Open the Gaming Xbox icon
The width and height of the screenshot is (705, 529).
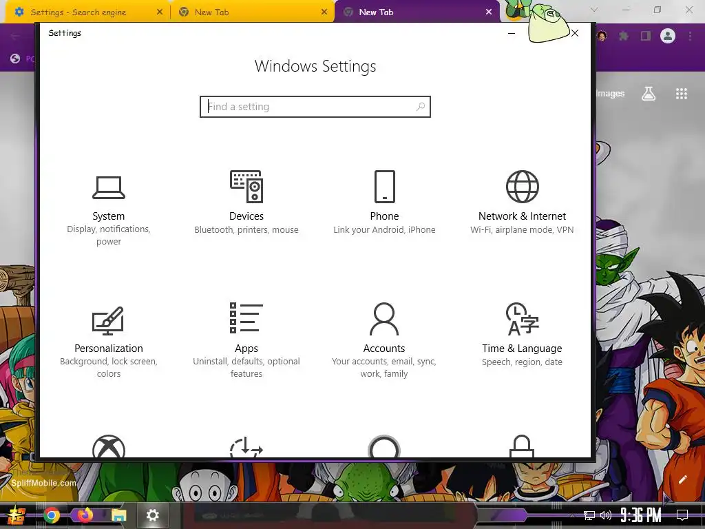pos(108,446)
